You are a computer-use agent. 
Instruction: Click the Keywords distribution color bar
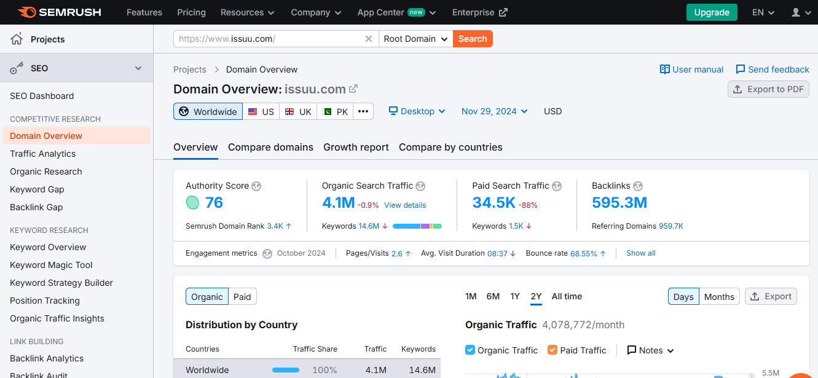417,226
